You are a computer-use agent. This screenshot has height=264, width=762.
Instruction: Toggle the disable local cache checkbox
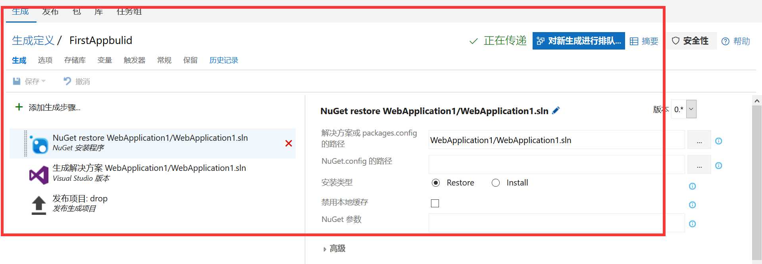click(x=435, y=203)
